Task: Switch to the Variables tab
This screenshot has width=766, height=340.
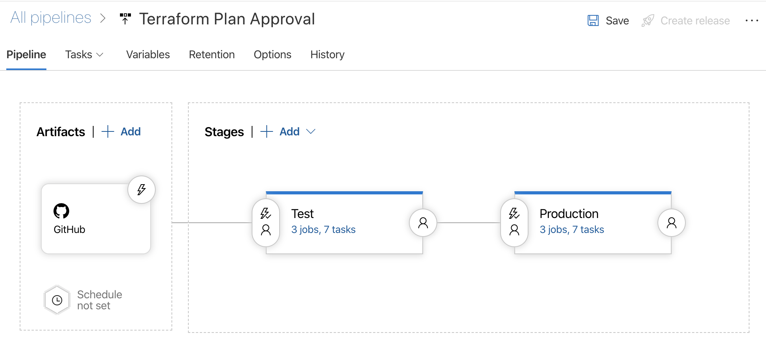Action: click(x=148, y=55)
